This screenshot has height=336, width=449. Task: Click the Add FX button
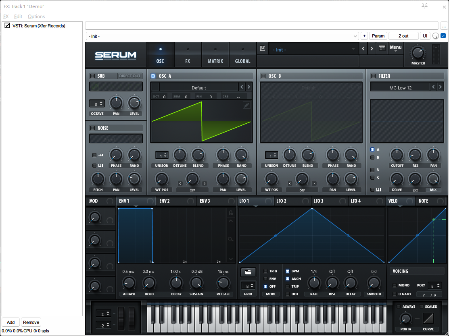coord(10,322)
